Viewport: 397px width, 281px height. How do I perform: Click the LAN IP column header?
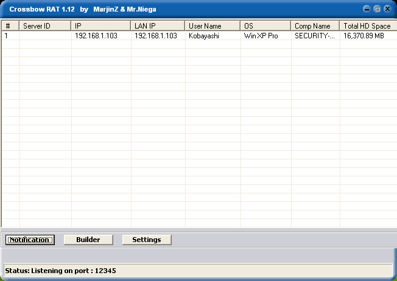click(158, 26)
